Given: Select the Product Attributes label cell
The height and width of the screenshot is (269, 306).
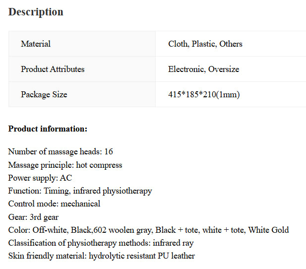Looking at the screenshot, I should tap(82, 69).
